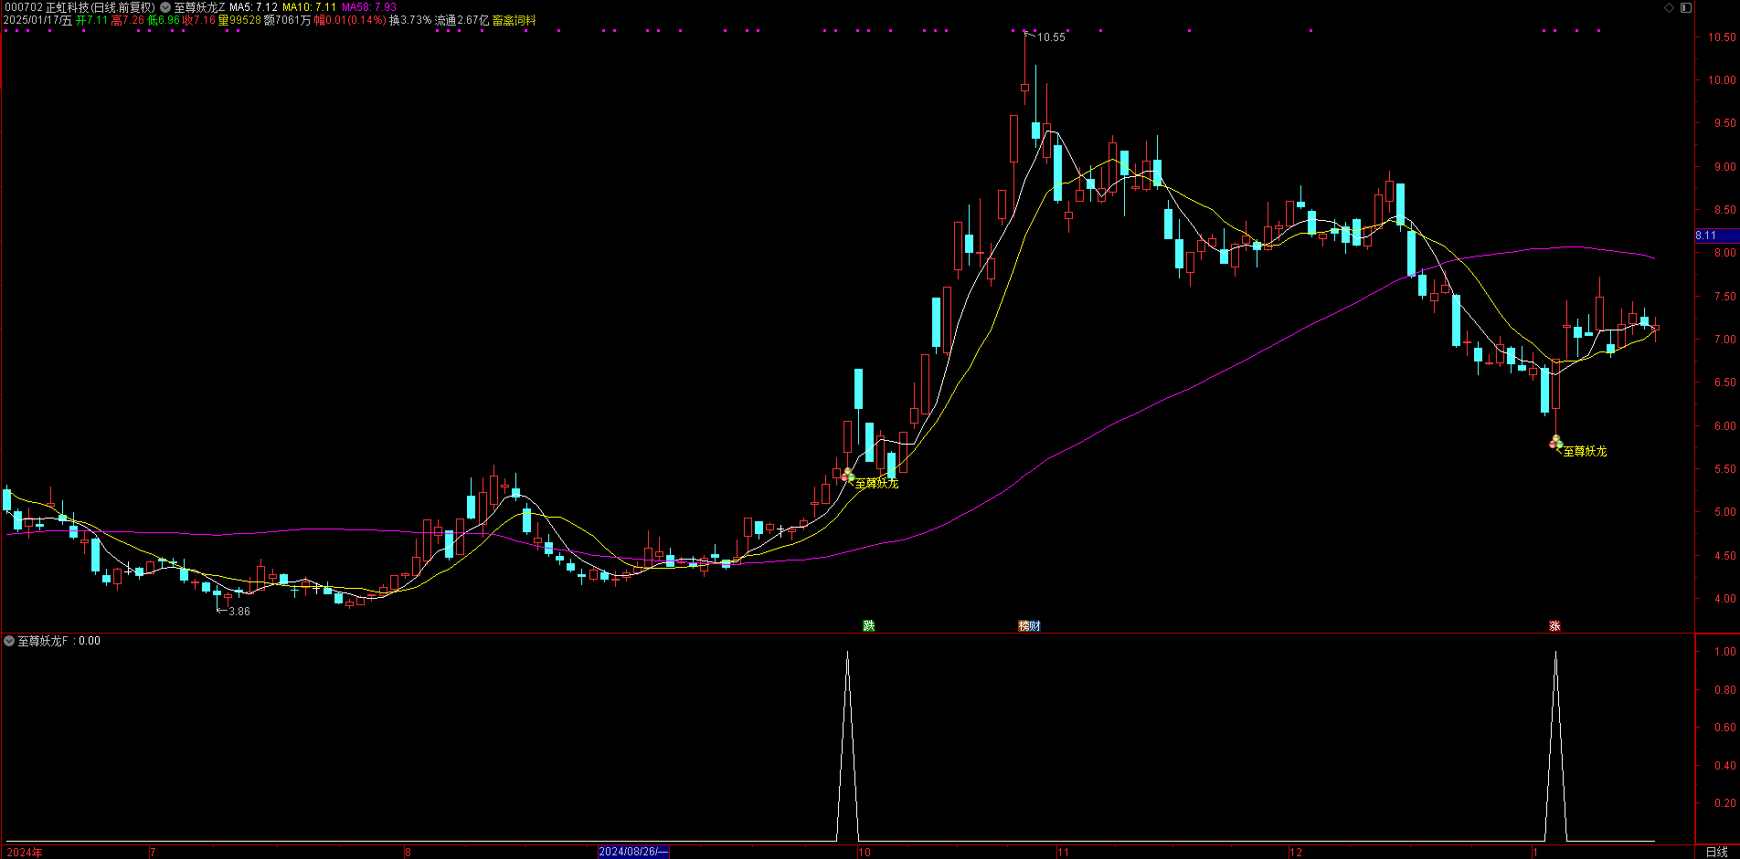The image size is (1740, 859).
Task: Click the signal icon near October 至尊妖龙 label
Action: coord(847,475)
